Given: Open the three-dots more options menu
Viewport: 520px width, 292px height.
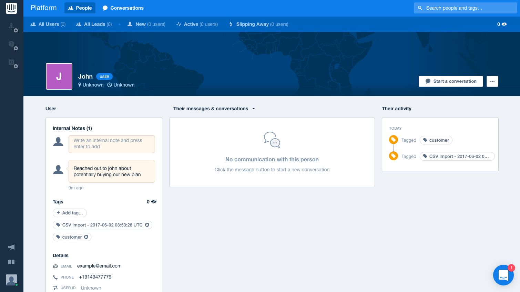Looking at the screenshot, I should pos(492,81).
